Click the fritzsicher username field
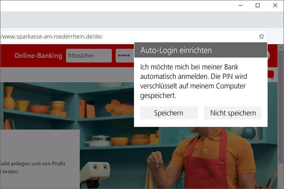This screenshot has width=284, height=189. [x=89, y=56]
